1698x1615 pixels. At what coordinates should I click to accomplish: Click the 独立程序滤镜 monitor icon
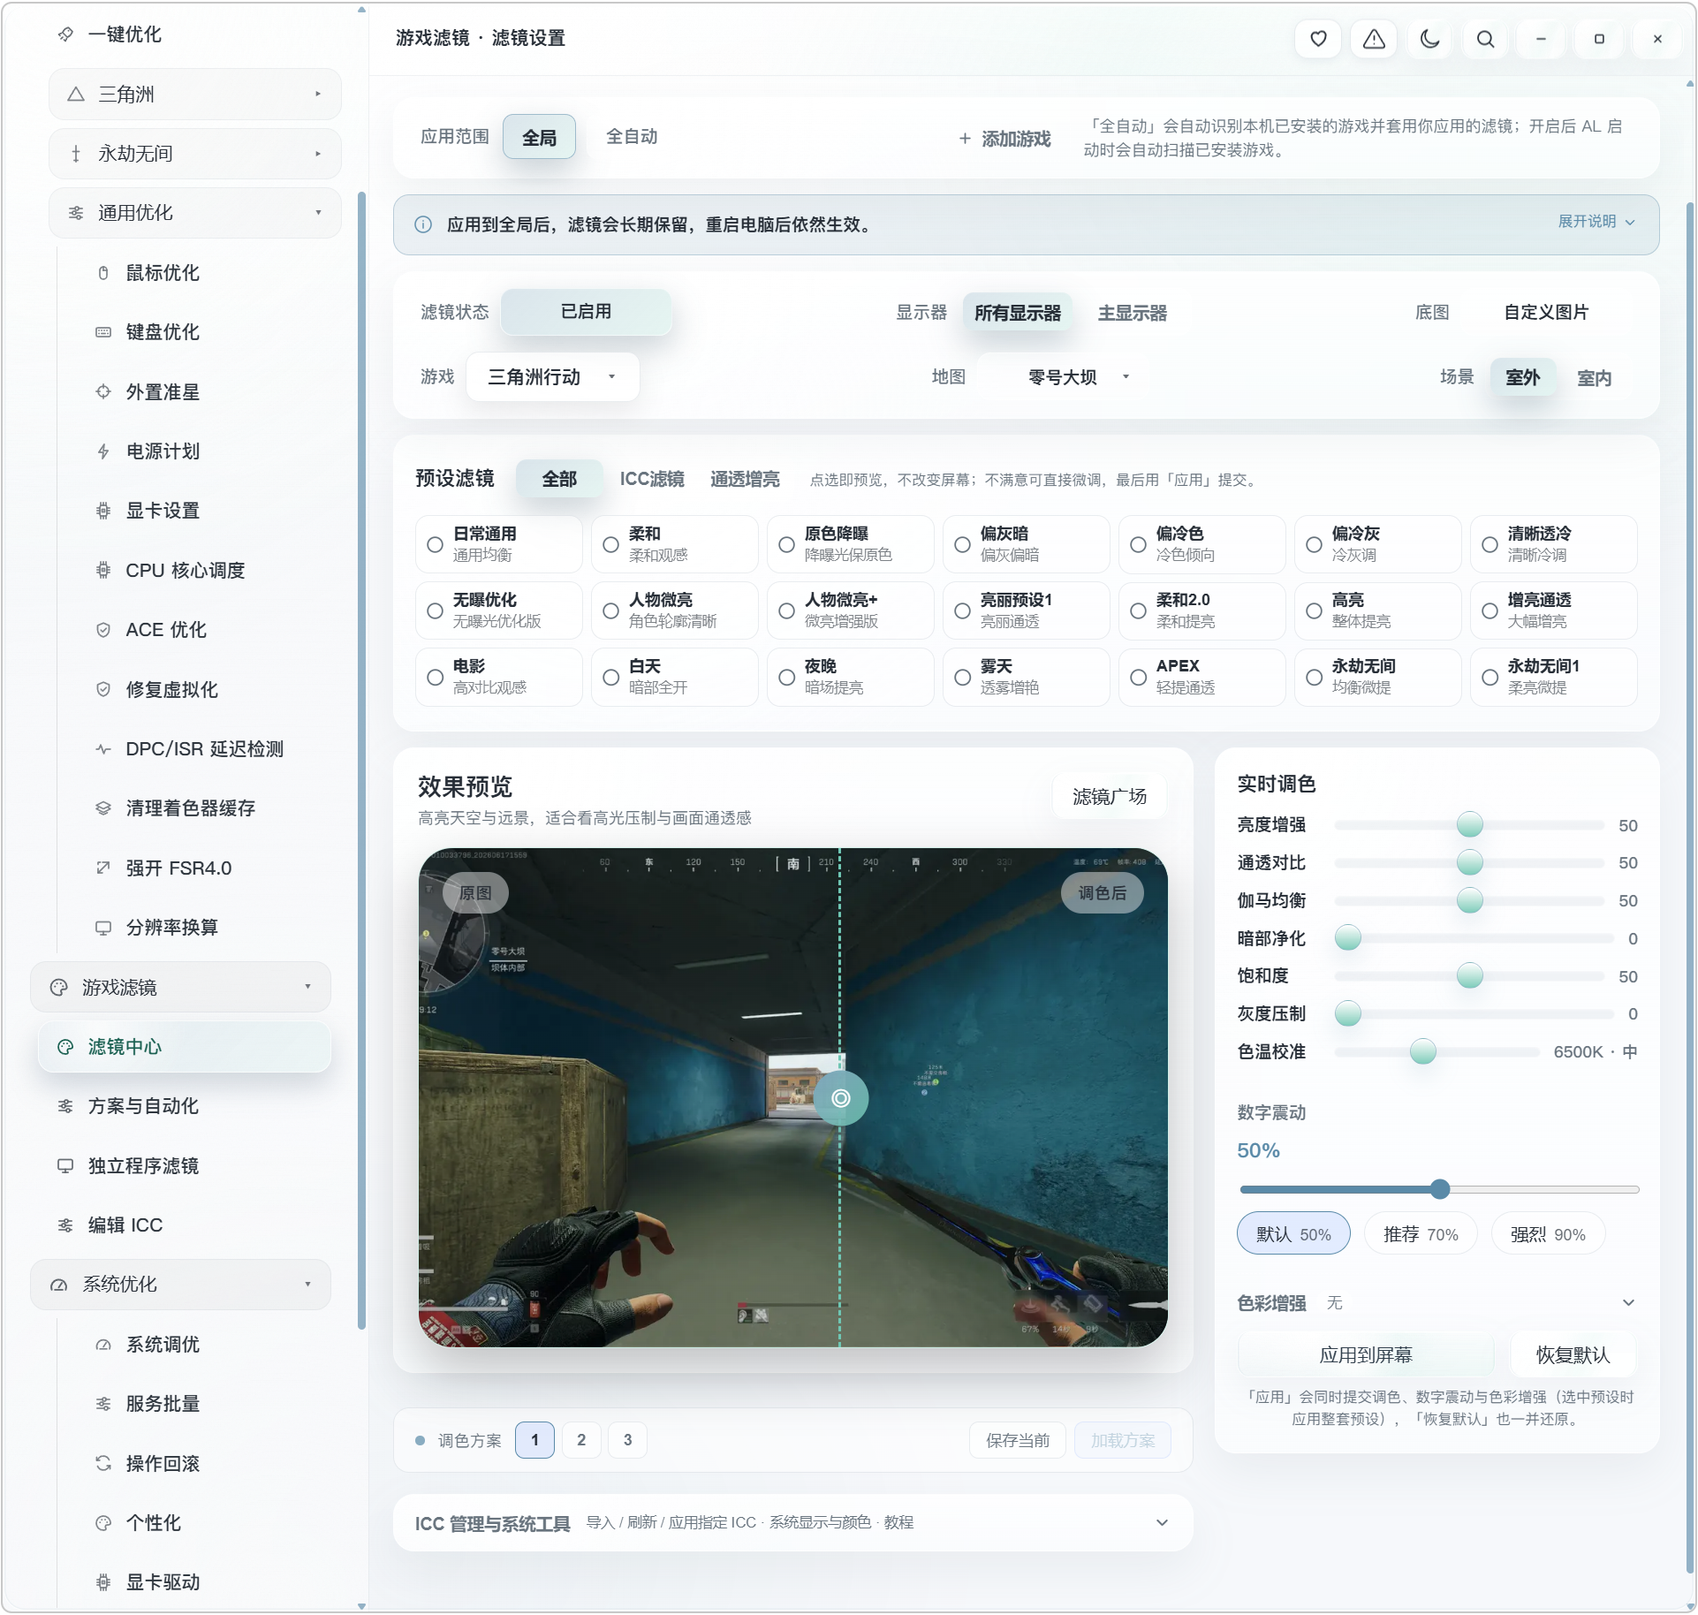click(65, 1166)
